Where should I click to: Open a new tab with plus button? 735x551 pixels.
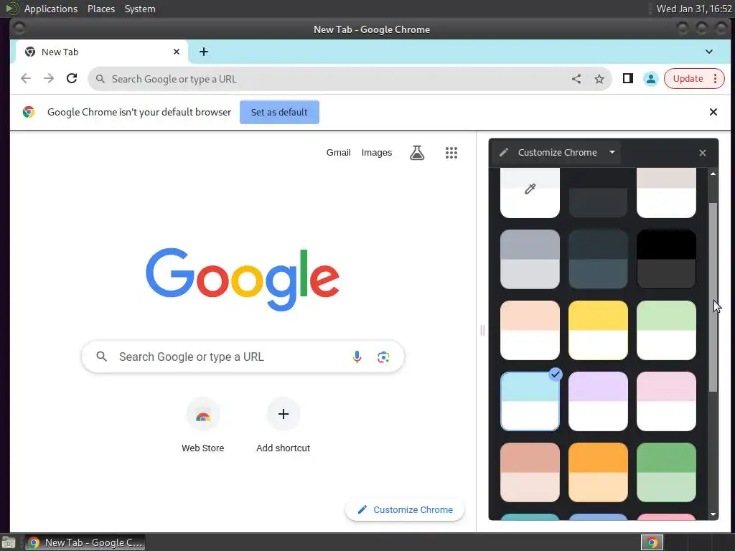tap(203, 52)
